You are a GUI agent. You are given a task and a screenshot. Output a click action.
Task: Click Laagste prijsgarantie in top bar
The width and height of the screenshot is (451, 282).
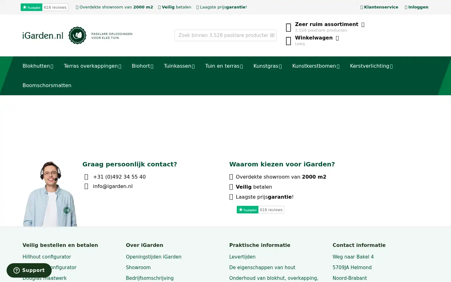[221, 7]
